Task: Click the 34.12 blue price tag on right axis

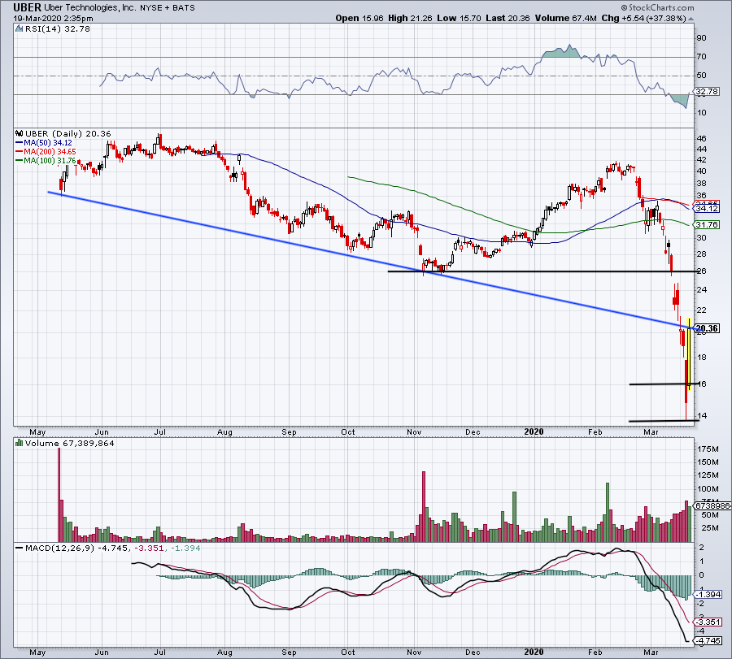Action: [707, 209]
